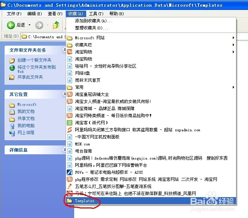Click 创建一个新文件夹 link

[35, 60]
